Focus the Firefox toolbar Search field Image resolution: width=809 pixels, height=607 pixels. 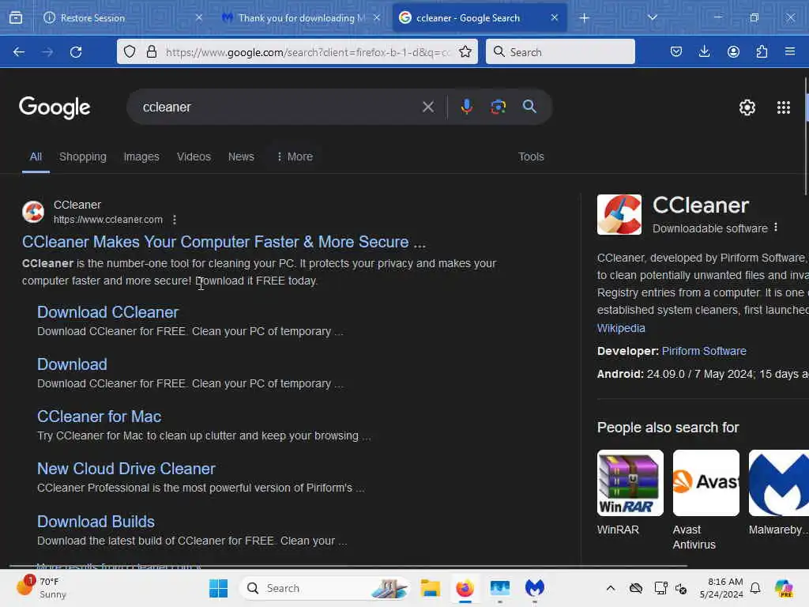coord(560,52)
